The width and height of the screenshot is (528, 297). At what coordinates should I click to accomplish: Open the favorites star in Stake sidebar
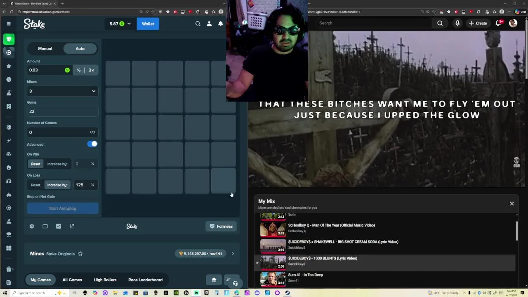[9, 66]
